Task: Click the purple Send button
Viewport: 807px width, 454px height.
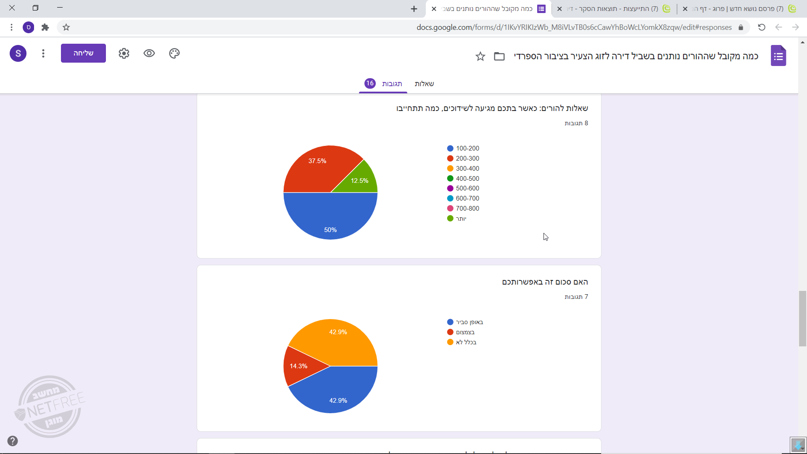Action: point(83,53)
